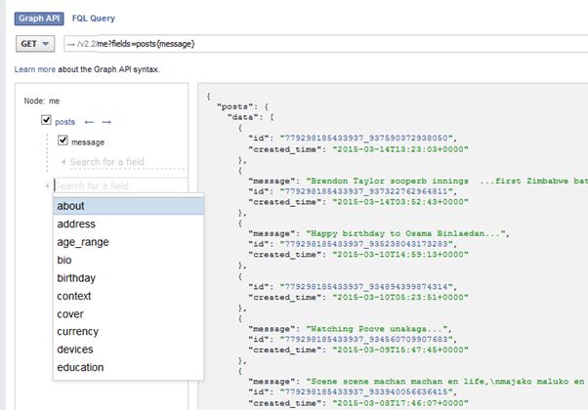Click the right arrow next to posts
Image resolution: width=588 pixels, height=410 pixels.
pos(106,121)
